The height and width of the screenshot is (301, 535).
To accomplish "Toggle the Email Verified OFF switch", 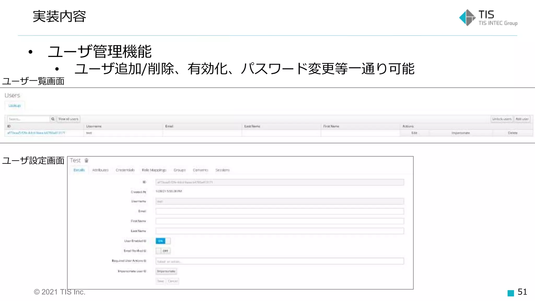I will tap(163, 251).
